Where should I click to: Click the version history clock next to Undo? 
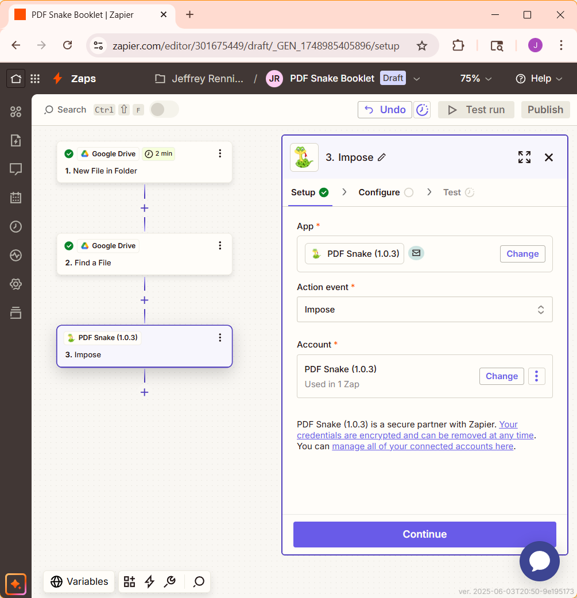tap(422, 110)
